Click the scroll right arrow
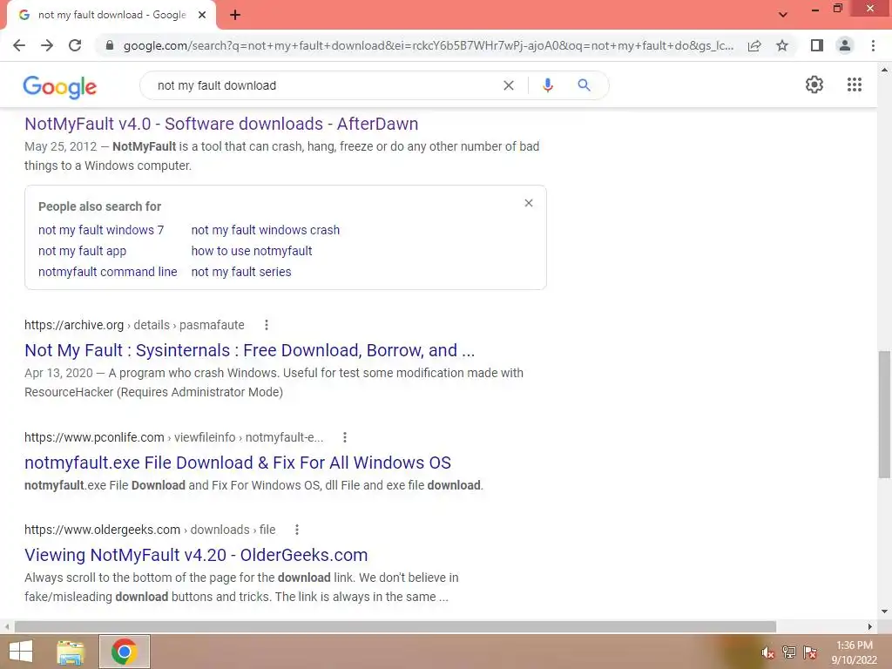The image size is (892, 669). click(870, 626)
